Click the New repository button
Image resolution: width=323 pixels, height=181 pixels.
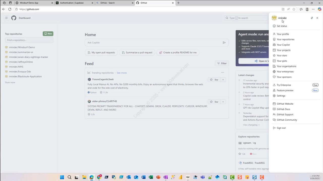(48, 34)
